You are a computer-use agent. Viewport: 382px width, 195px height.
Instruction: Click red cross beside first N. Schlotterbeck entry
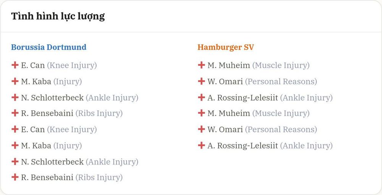(15, 97)
